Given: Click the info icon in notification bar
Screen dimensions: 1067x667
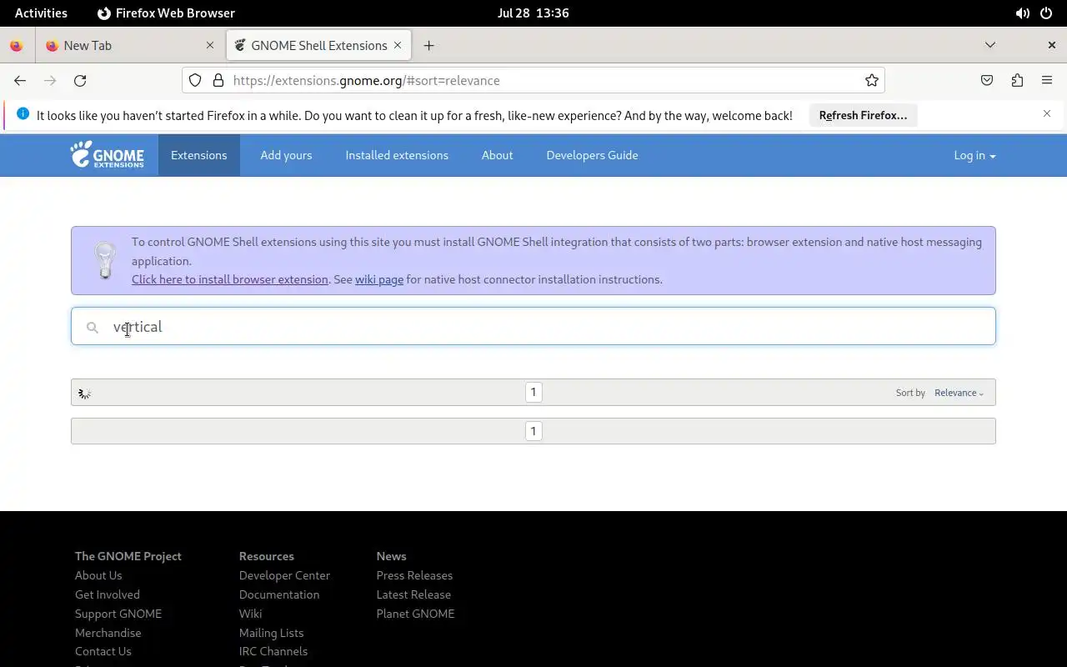Looking at the screenshot, I should (23, 113).
